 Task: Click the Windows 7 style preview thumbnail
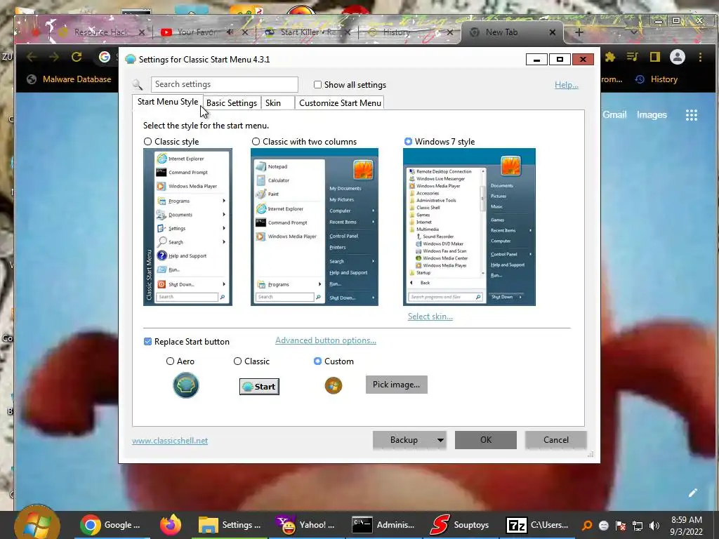tap(469, 227)
